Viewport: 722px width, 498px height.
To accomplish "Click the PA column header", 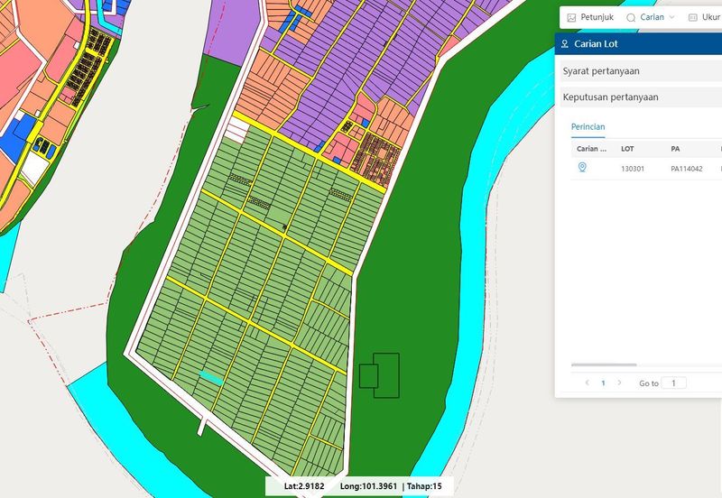I will [675, 148].
